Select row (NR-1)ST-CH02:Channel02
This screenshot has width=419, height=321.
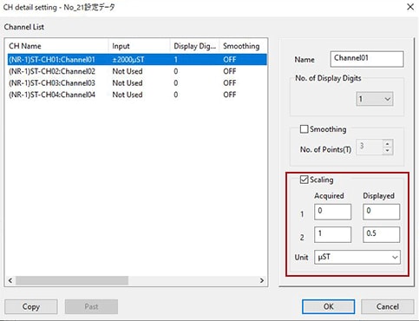(137, 71)
